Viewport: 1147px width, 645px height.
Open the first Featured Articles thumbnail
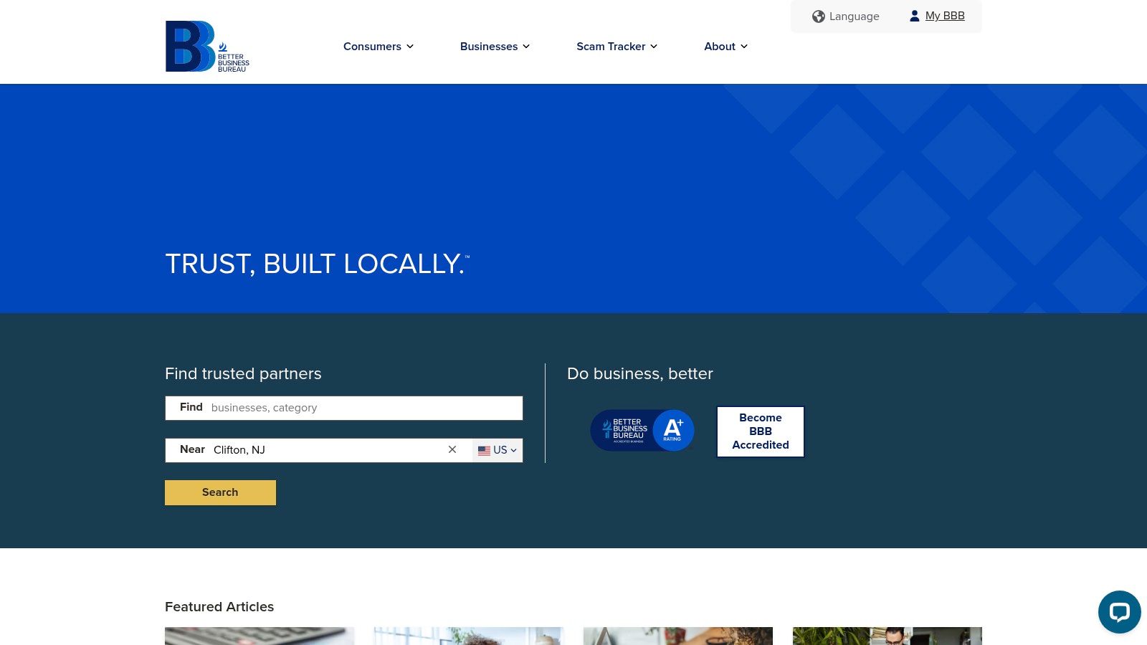pyautogui.click(x=260, y=636)
